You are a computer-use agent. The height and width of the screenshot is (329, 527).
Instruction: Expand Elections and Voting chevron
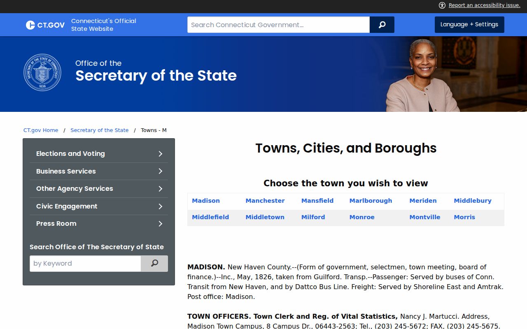161,154
